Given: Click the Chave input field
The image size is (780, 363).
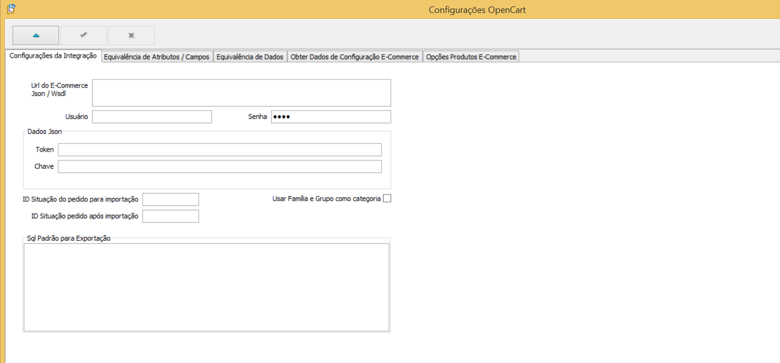Looking at the screenshot, I should tap(220, 166).
